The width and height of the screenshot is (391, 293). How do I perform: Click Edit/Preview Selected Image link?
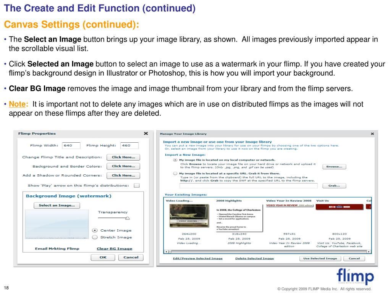tap(198, 258)
